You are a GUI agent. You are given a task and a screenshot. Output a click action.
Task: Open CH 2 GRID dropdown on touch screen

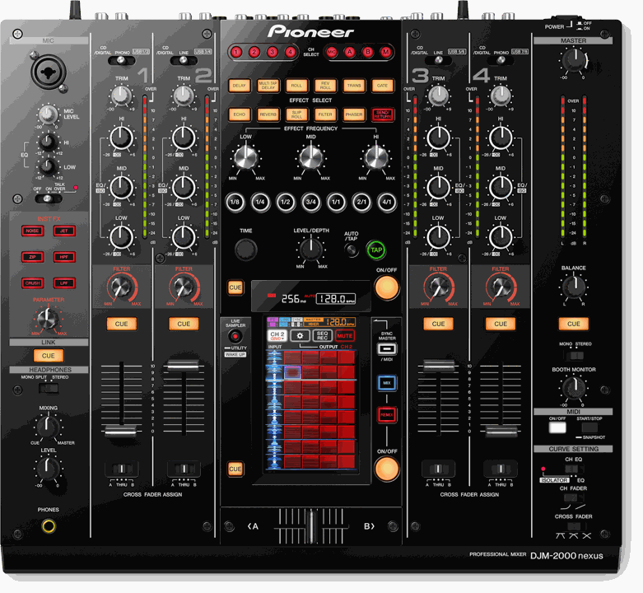pyautogui.click(x=277, y=336)
